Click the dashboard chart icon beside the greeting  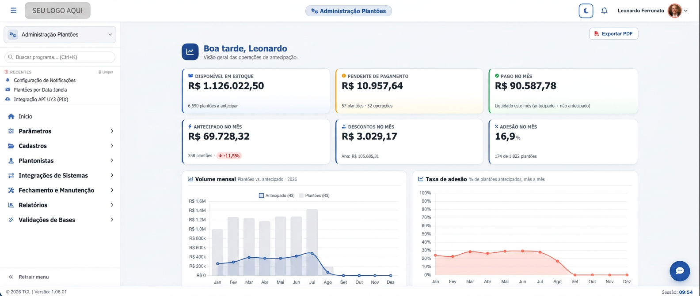point(190,52)
